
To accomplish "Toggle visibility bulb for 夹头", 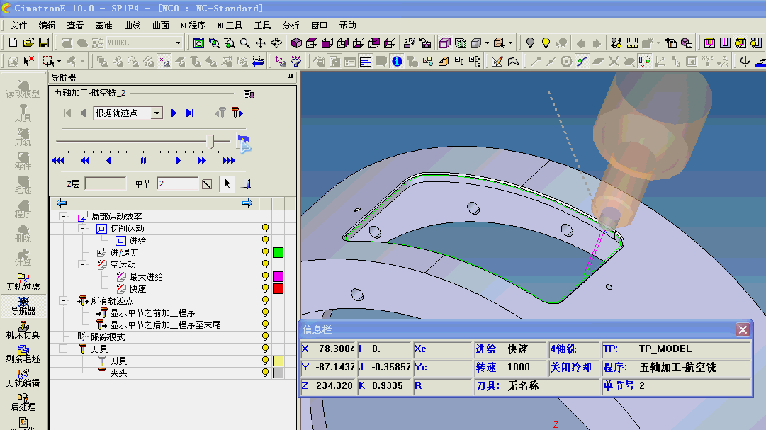I will point(265,373).
